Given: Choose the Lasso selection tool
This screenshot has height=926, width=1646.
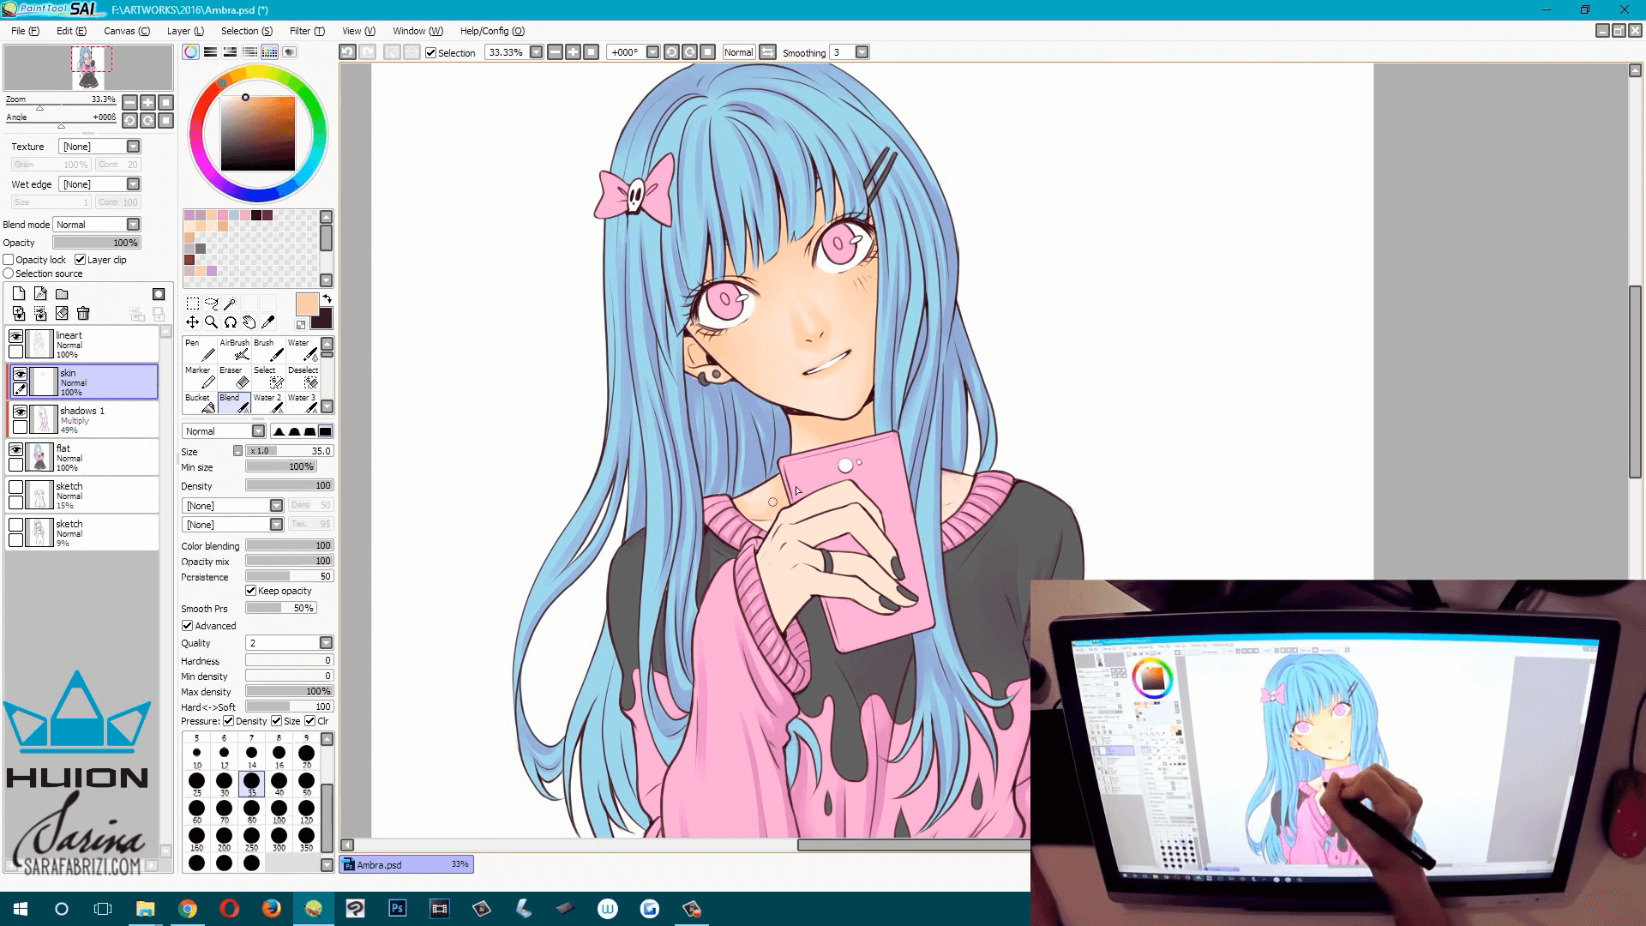Looking at the screenshot, I should (212, 304).
